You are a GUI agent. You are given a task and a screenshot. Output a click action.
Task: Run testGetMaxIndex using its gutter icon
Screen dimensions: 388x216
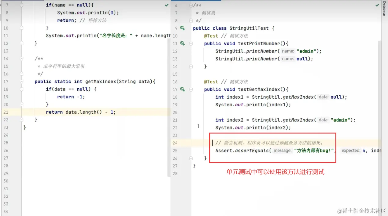(183, 89)
